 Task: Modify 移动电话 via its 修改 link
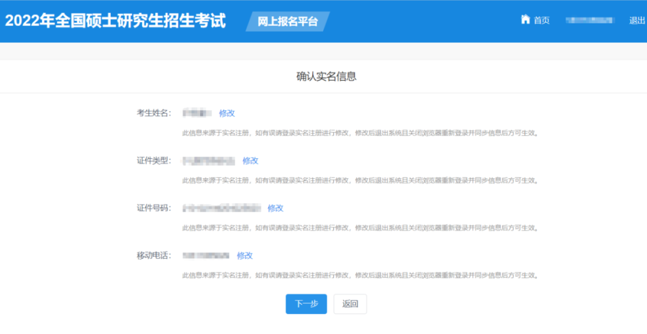coord(245,255)
